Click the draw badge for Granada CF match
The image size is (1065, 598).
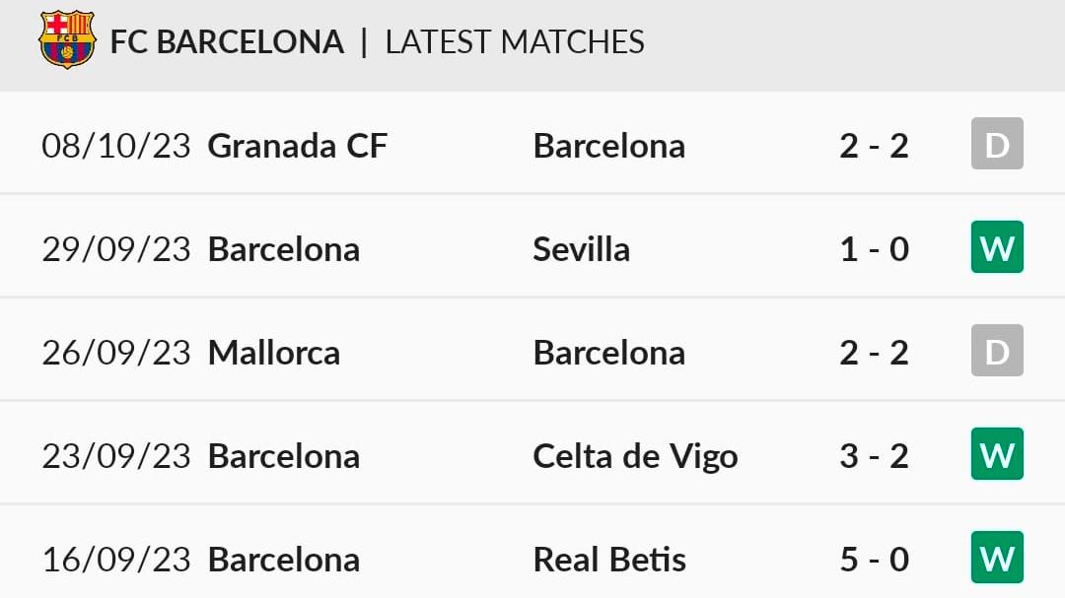997,143
